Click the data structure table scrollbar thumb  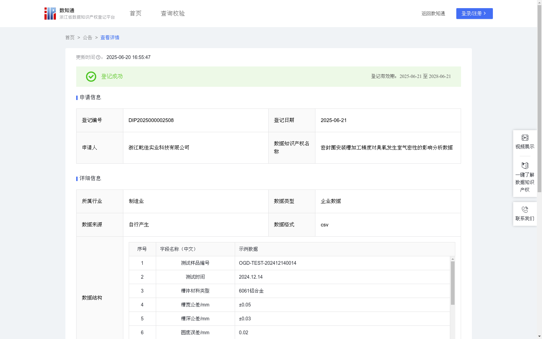point(453,283)
